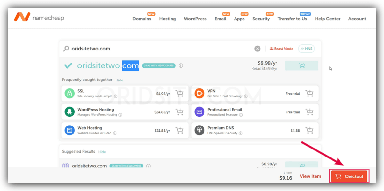This screenshot has height=191, width=384.
Task: Show info for SSL site security
Action: tap(116, 96)
